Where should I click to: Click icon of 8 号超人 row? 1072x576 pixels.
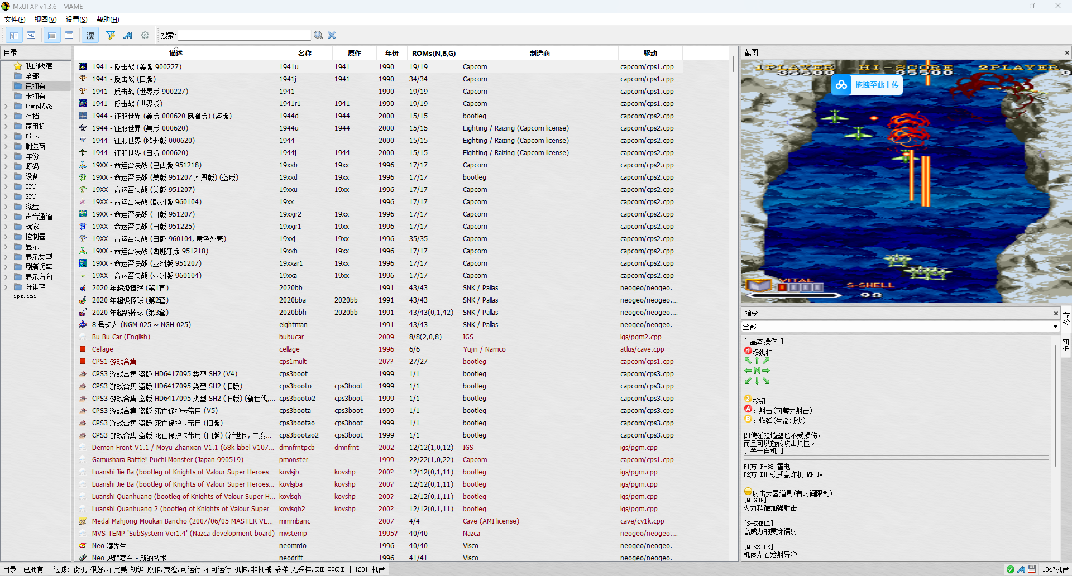click(83, 324)
